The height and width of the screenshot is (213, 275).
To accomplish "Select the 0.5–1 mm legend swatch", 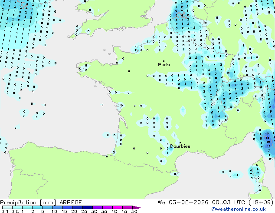I will click(x=17, y=207).
